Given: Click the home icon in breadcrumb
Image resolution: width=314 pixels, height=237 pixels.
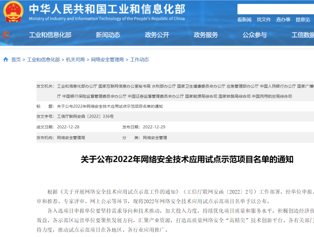Looking at the screenshot, I should (6, 60).
